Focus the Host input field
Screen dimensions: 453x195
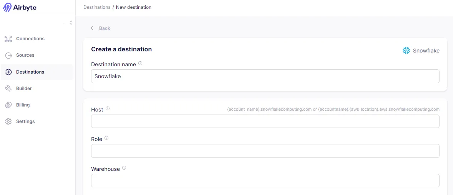265,121
